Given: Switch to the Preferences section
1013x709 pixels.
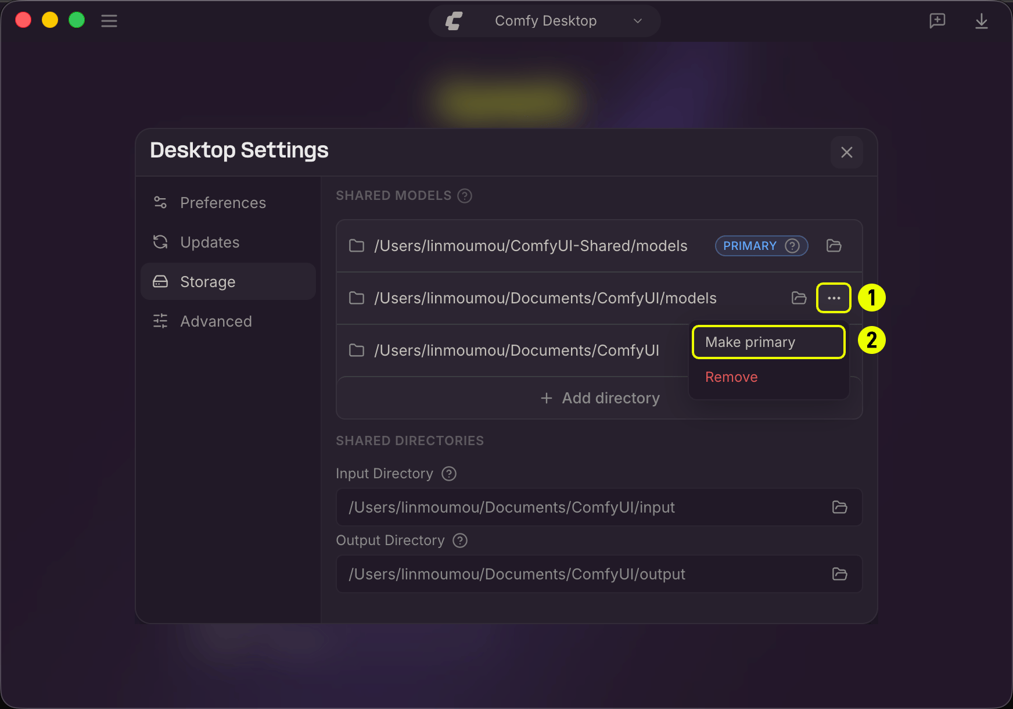Looking at the screenshot, I should [228, 203].
